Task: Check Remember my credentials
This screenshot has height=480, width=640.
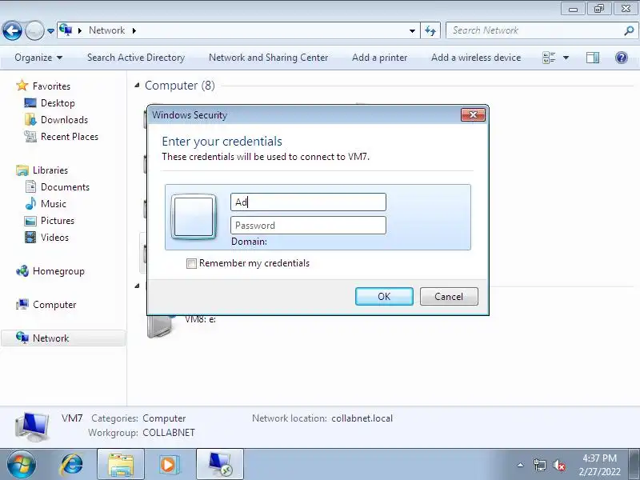Action: [x=191, y=264]
